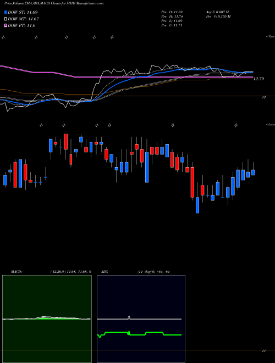Click the 'Pre C: 11.71' value

click(x=172, y=25)
